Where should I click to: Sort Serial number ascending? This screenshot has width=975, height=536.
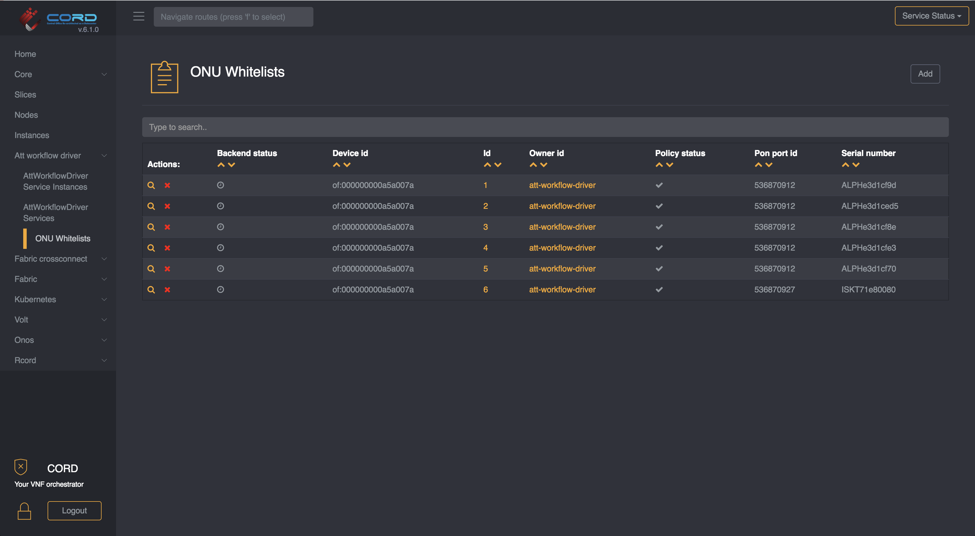coord(846,164)
